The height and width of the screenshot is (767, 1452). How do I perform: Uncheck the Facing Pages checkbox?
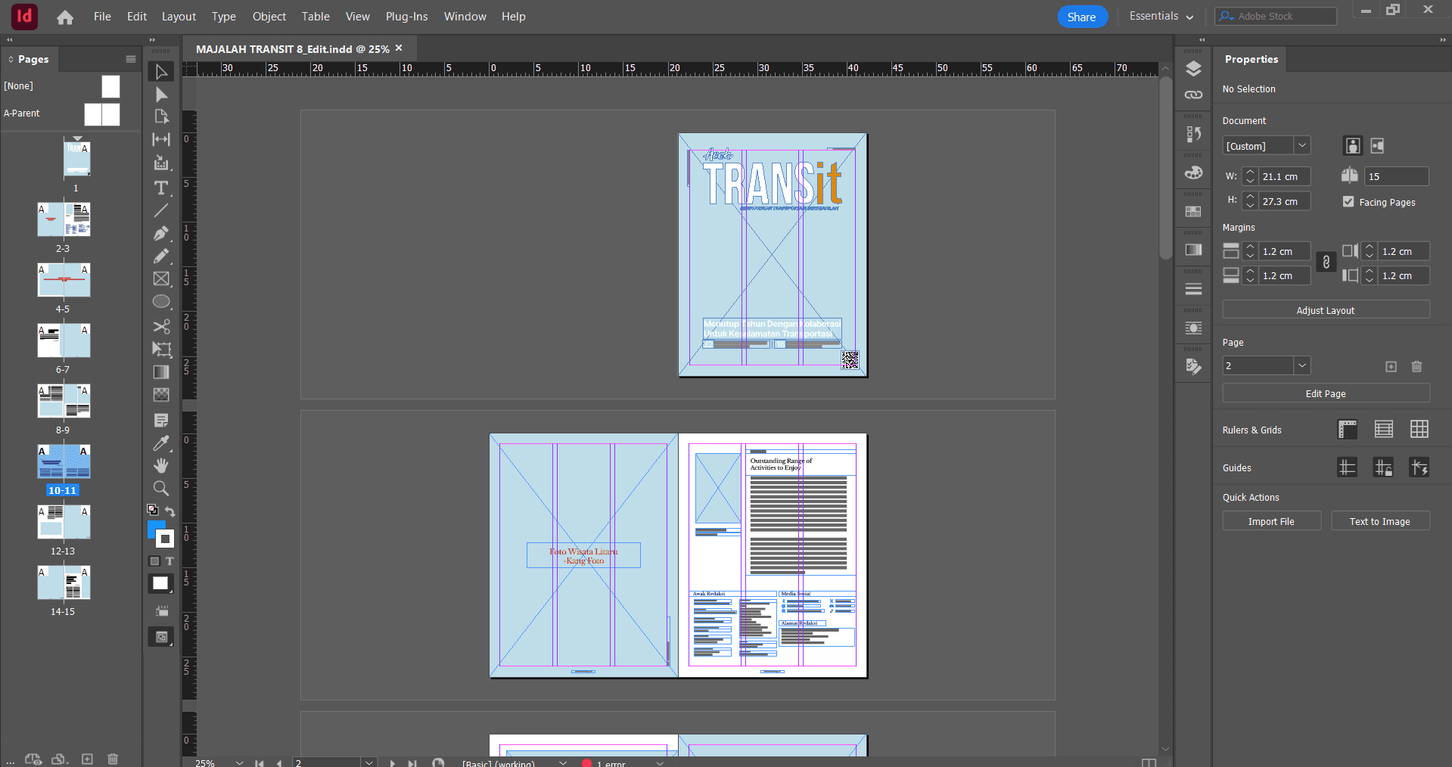click(x=1348, y=202)
